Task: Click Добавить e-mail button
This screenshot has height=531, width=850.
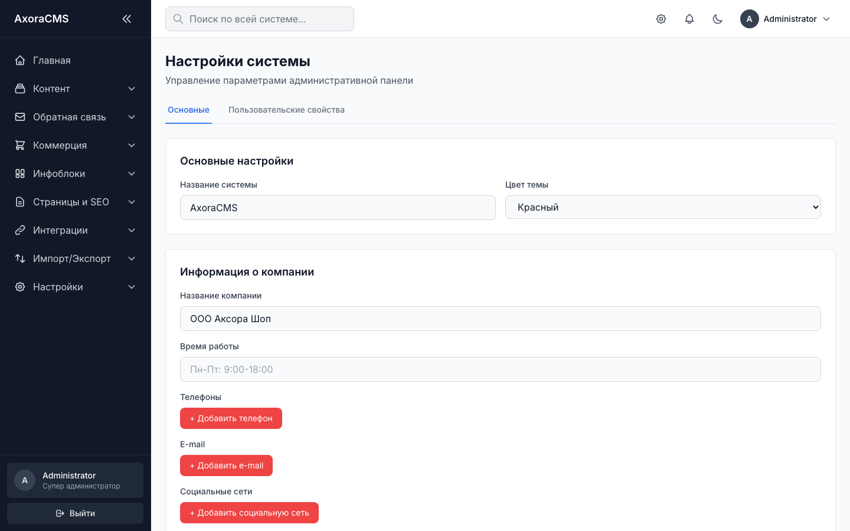Action: click(x=226, y=466)
